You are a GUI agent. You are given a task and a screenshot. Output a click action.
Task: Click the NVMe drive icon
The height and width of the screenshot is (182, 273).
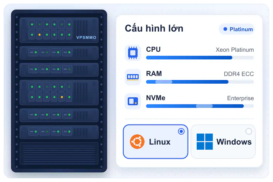[x=133, y=101]
